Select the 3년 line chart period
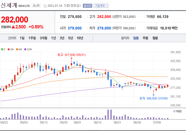This screenshot has width=186, height=131. pos(62,38)
